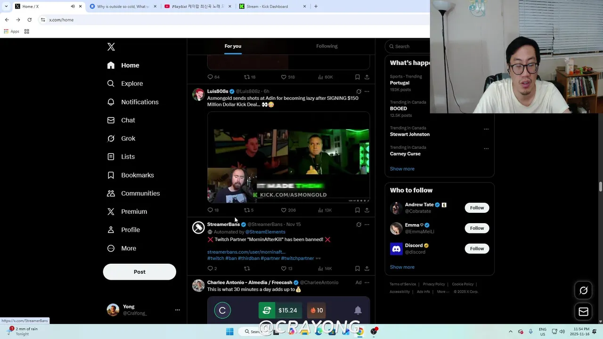
Task: Open options for Carney Curse trend
Action: 486,148
